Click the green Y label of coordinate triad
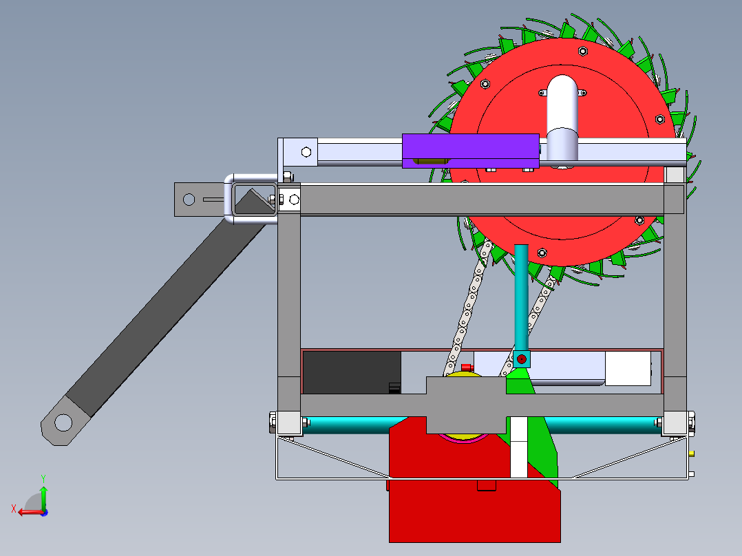742x556 pixels. (x=43, y=477)
